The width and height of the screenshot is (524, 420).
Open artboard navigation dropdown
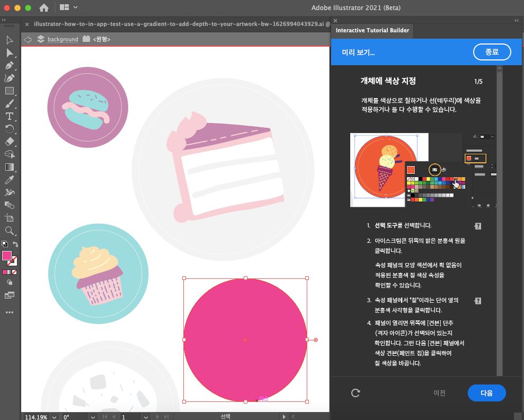click(x=146, y=417)
